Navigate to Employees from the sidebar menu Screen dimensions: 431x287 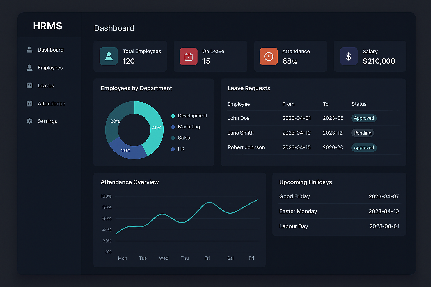[50, 68]
